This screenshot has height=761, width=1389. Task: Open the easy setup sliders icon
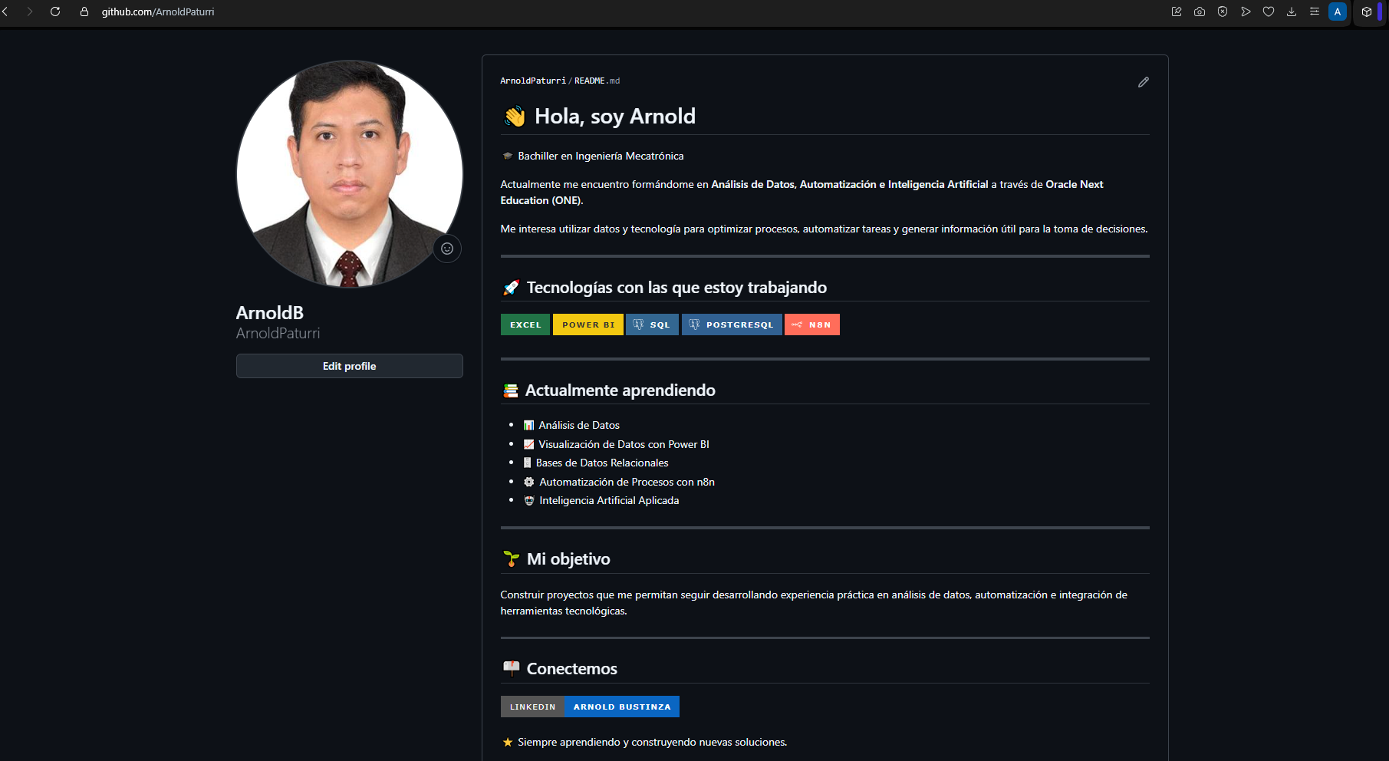(x=1315, y=12)
